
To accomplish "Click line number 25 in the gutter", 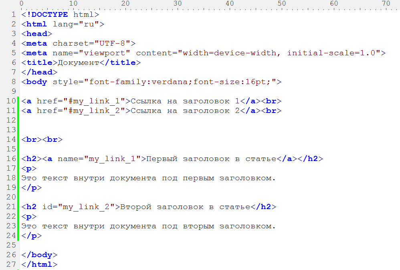I will pos(11,245).
